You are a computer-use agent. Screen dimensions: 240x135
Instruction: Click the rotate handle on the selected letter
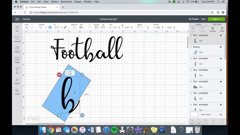[82, 75]
